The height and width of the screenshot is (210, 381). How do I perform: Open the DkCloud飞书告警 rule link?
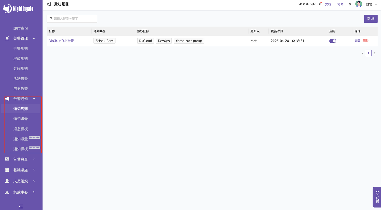[x=61, y=41]
